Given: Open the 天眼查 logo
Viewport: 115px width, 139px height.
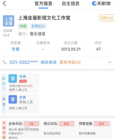Looking at the screenshot, I should 101,3.
